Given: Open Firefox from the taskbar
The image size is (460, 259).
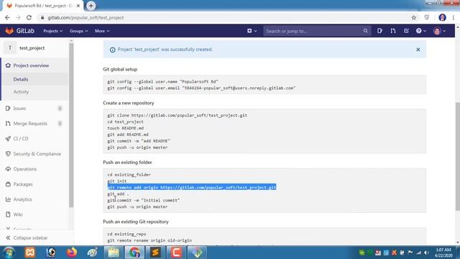Looking at the screenshot, I should coord(72,253).
